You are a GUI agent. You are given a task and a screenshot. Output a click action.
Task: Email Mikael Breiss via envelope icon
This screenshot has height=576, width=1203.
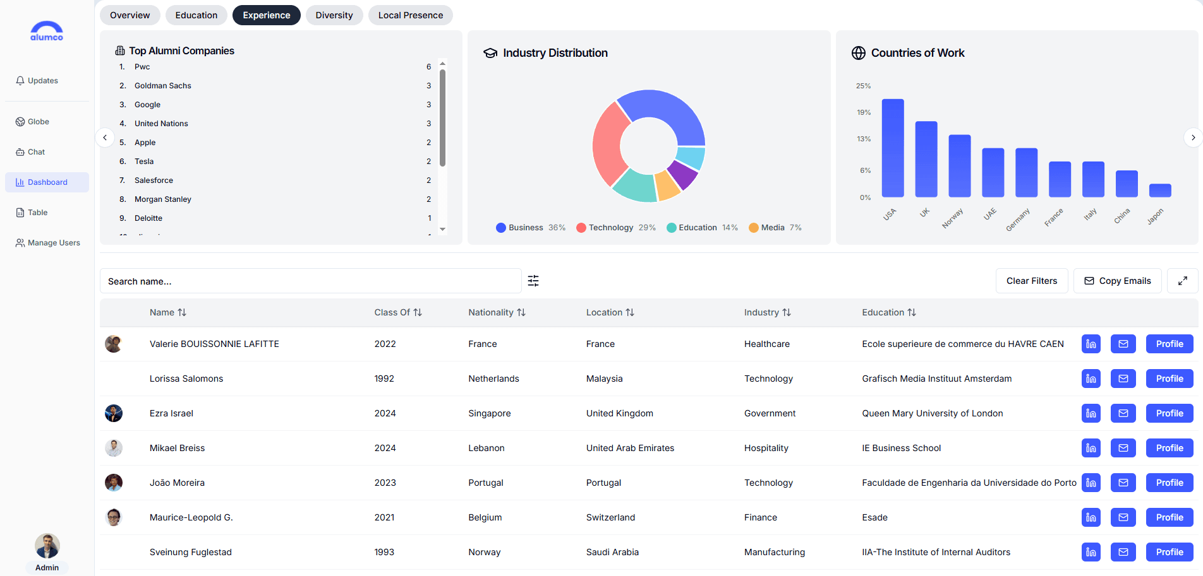(1123, 448)
